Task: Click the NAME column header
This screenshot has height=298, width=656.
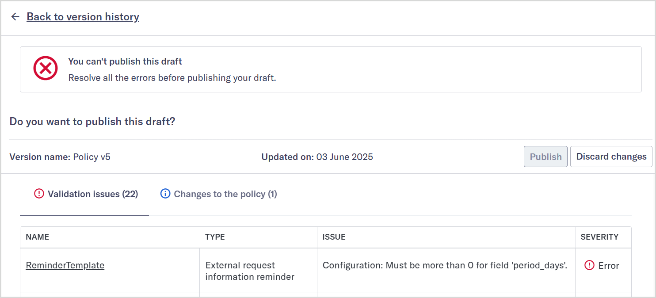Action: [x=37, y=237]
